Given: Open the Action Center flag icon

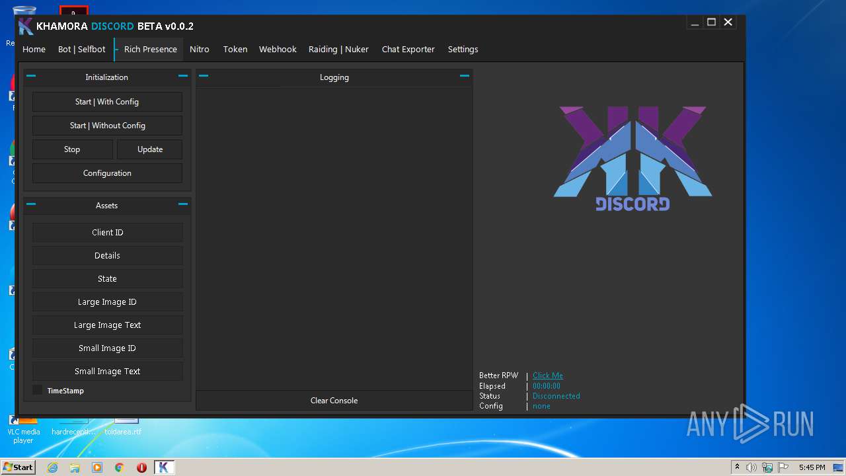Looking at the screenshot, I should pos(783,467).
